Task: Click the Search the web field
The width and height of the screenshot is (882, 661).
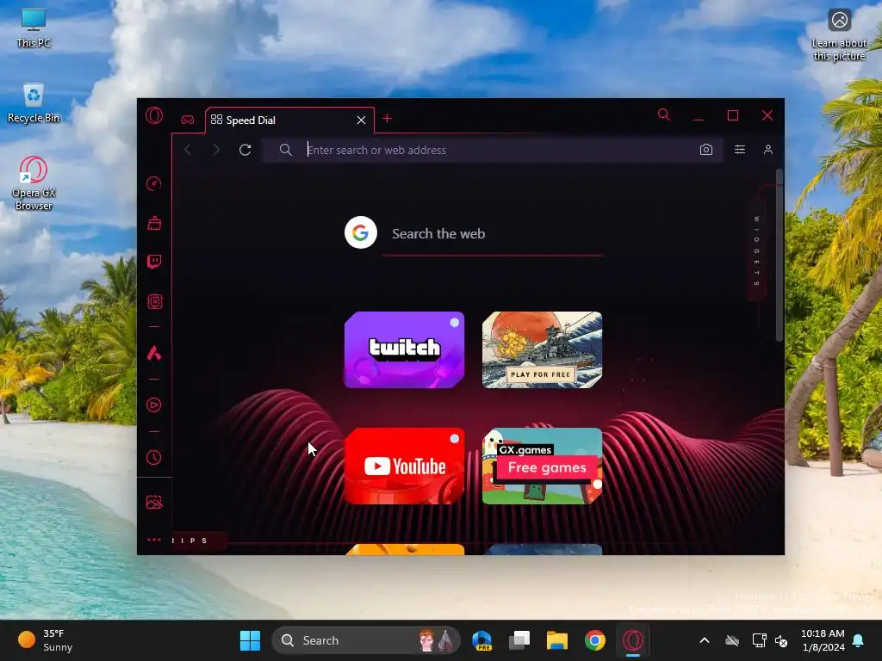Action: click(x=492, y=234)
